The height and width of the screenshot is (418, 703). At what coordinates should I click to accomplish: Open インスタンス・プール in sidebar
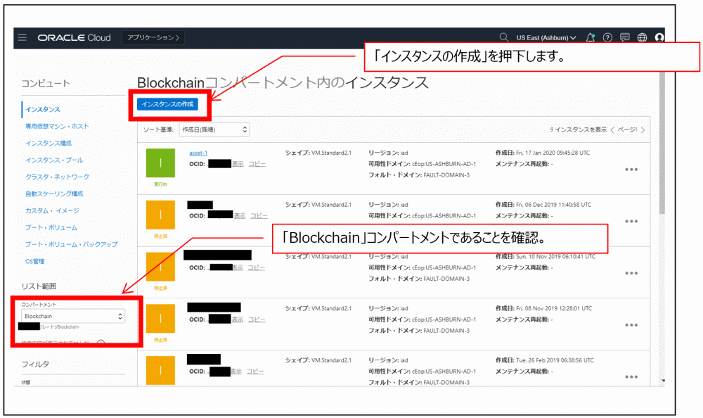[54, 160]
